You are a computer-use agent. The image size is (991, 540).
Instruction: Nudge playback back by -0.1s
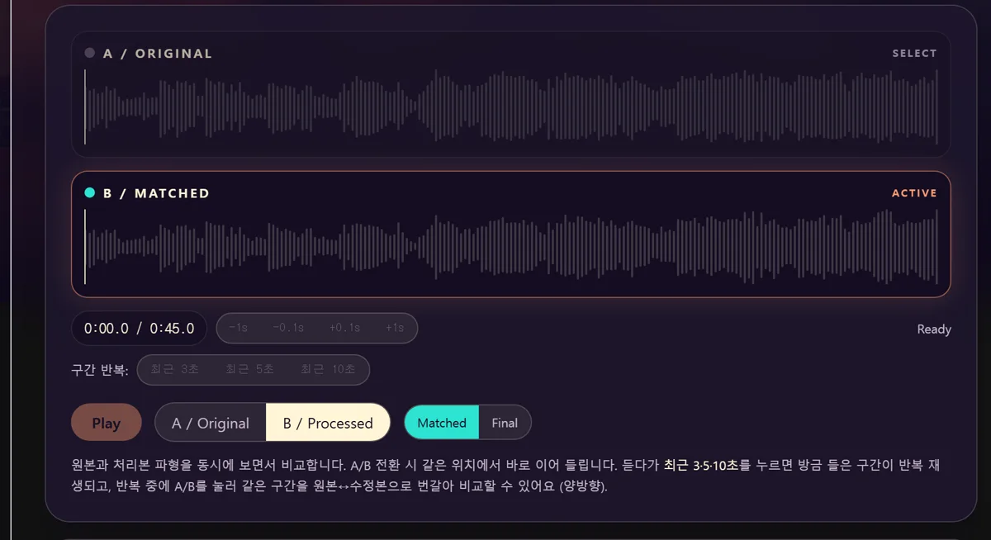pyautogui.click(x=288, y=328)
